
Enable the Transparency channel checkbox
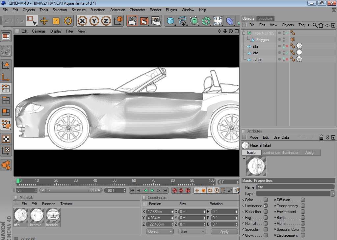(303, 206)
